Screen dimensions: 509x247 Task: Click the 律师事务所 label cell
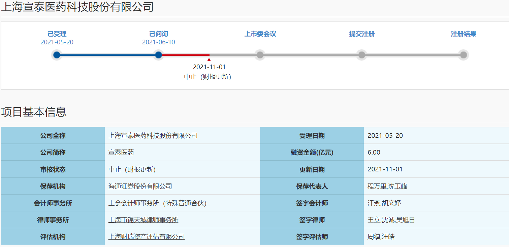pyautogui.click(x=53, y=220)
